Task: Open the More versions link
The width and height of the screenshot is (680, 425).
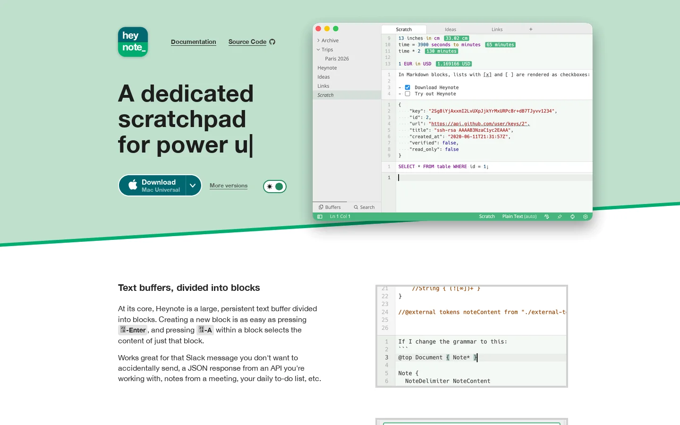Action: [229, 186]
